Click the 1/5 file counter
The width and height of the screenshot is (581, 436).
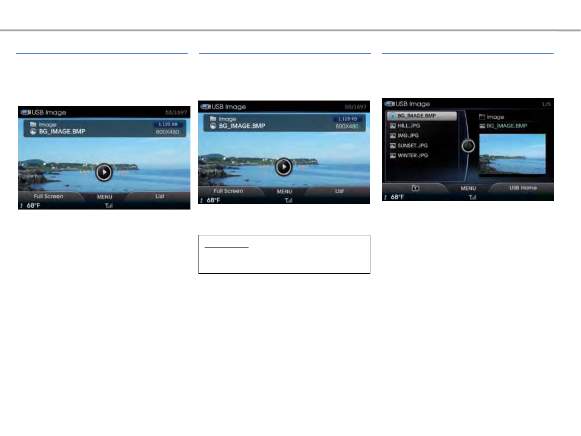click(546, 104)
